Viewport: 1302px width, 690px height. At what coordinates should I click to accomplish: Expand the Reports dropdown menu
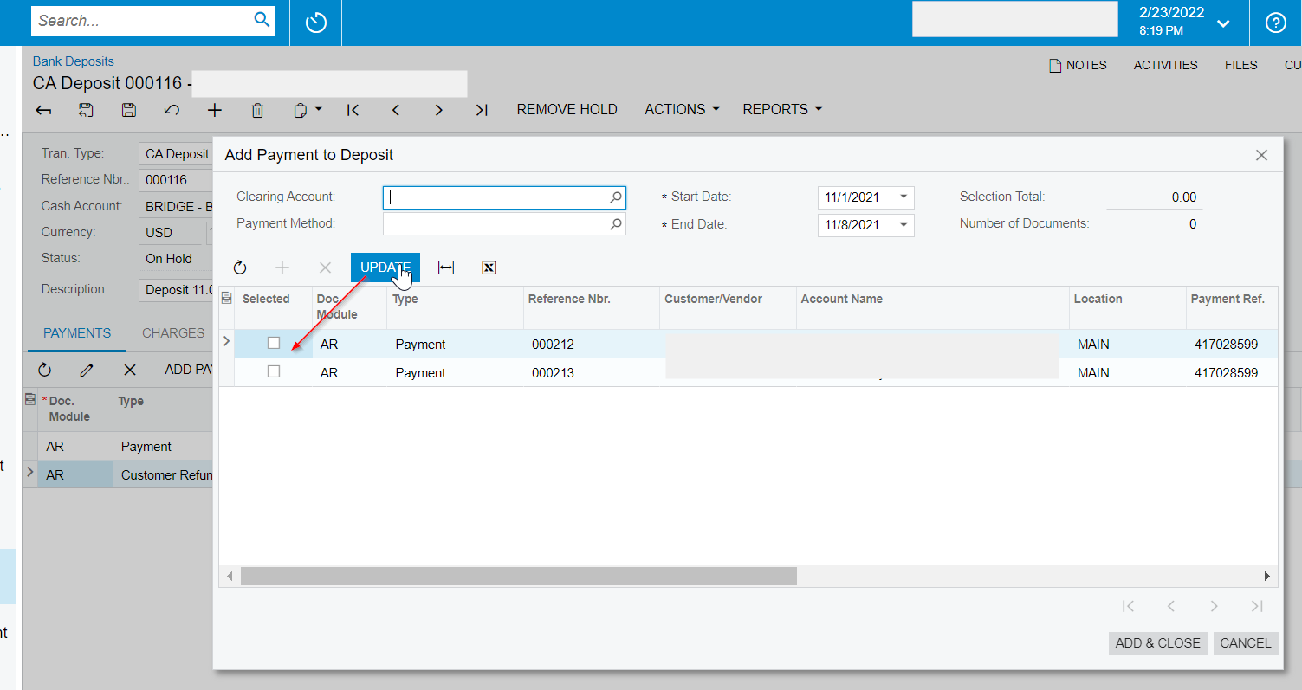[x=782, y=110]
